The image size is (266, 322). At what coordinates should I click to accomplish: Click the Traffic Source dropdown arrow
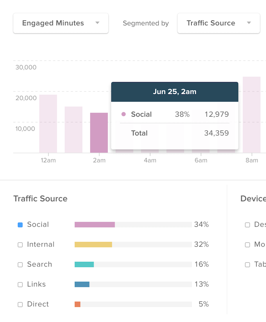pyautogui.click(x=249, y=23)
